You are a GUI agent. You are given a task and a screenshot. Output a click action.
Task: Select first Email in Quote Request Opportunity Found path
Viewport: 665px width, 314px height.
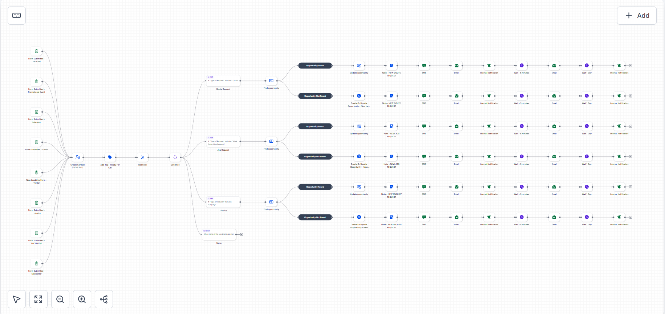(457, 66)
